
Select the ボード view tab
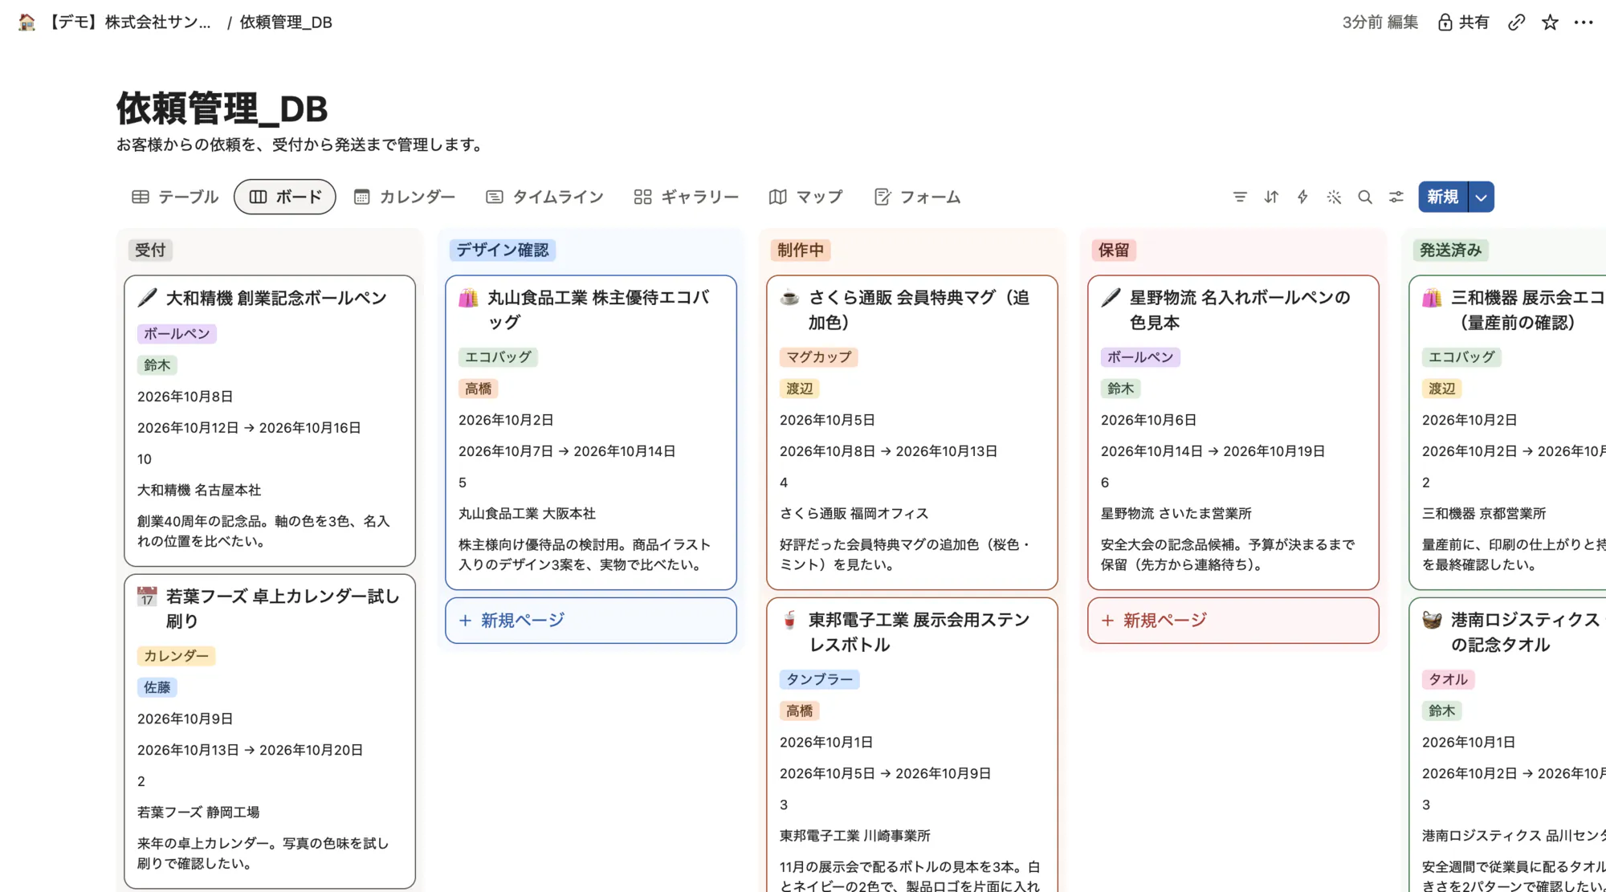[x=285, y=197]
